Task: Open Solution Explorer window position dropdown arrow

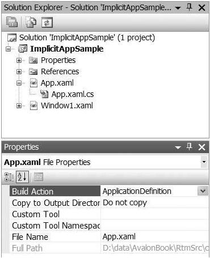Action: pos(178,8)
